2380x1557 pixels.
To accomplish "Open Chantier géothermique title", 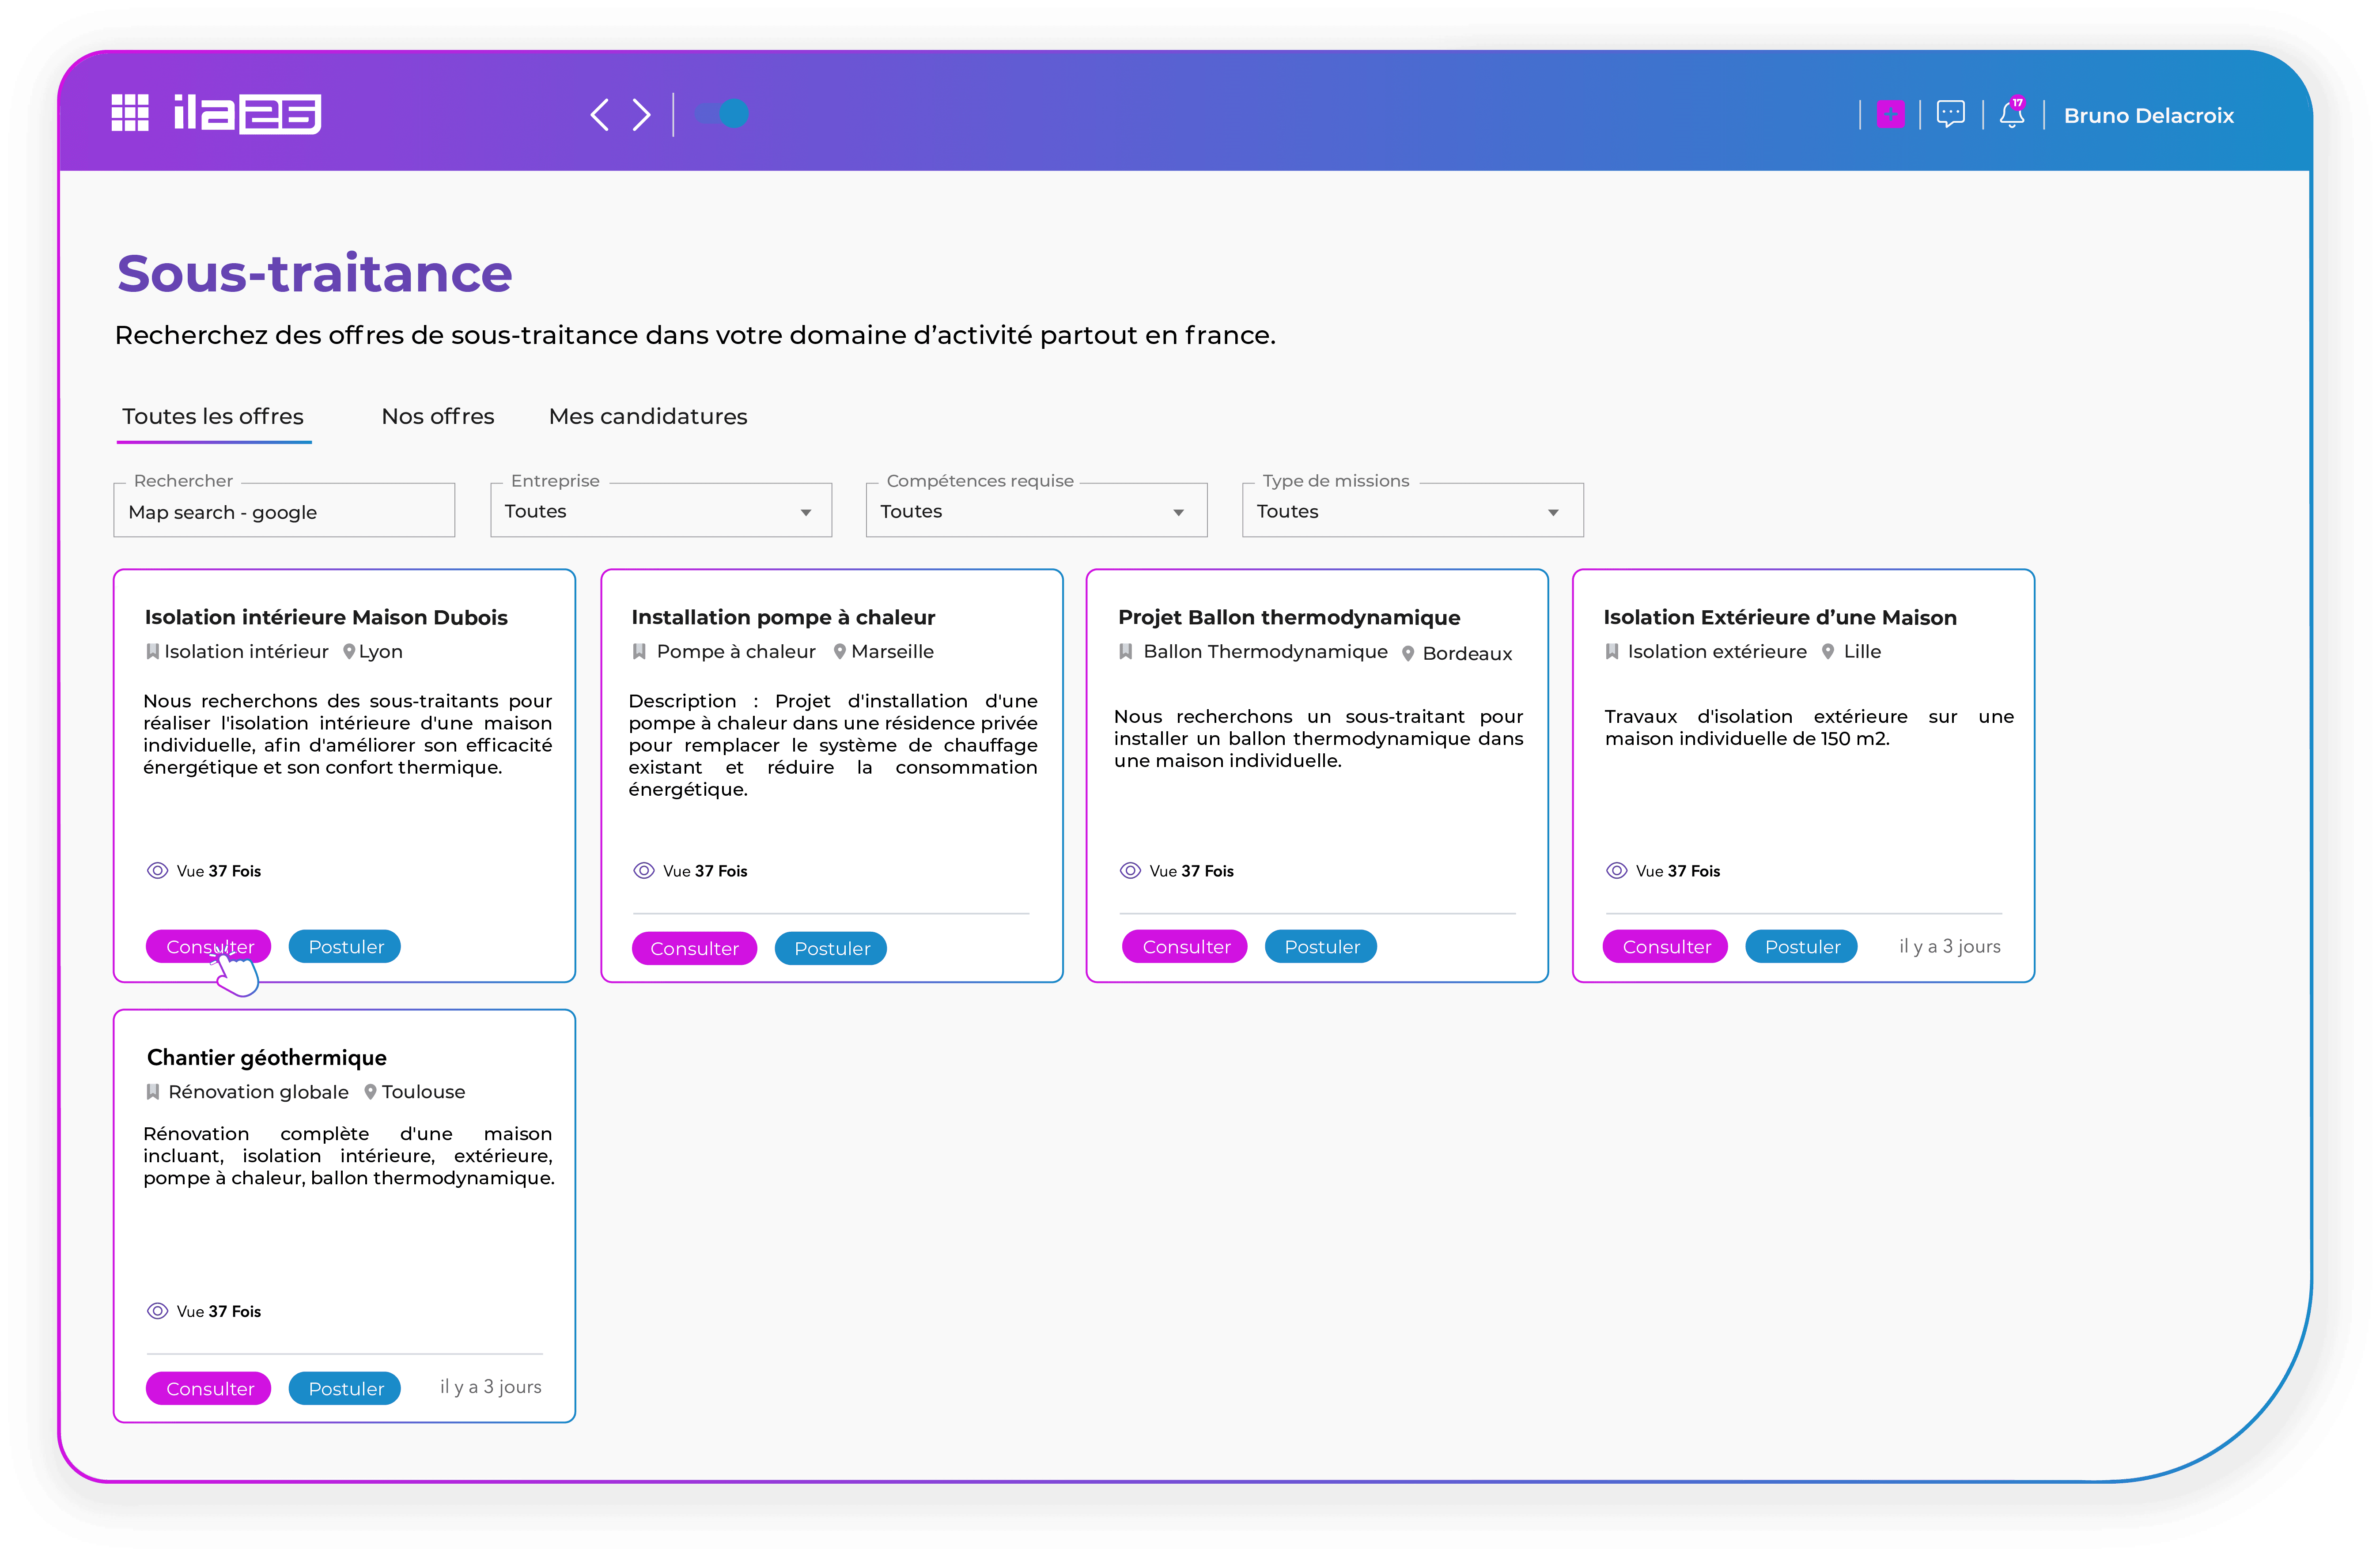I will tap(267, 1057).
